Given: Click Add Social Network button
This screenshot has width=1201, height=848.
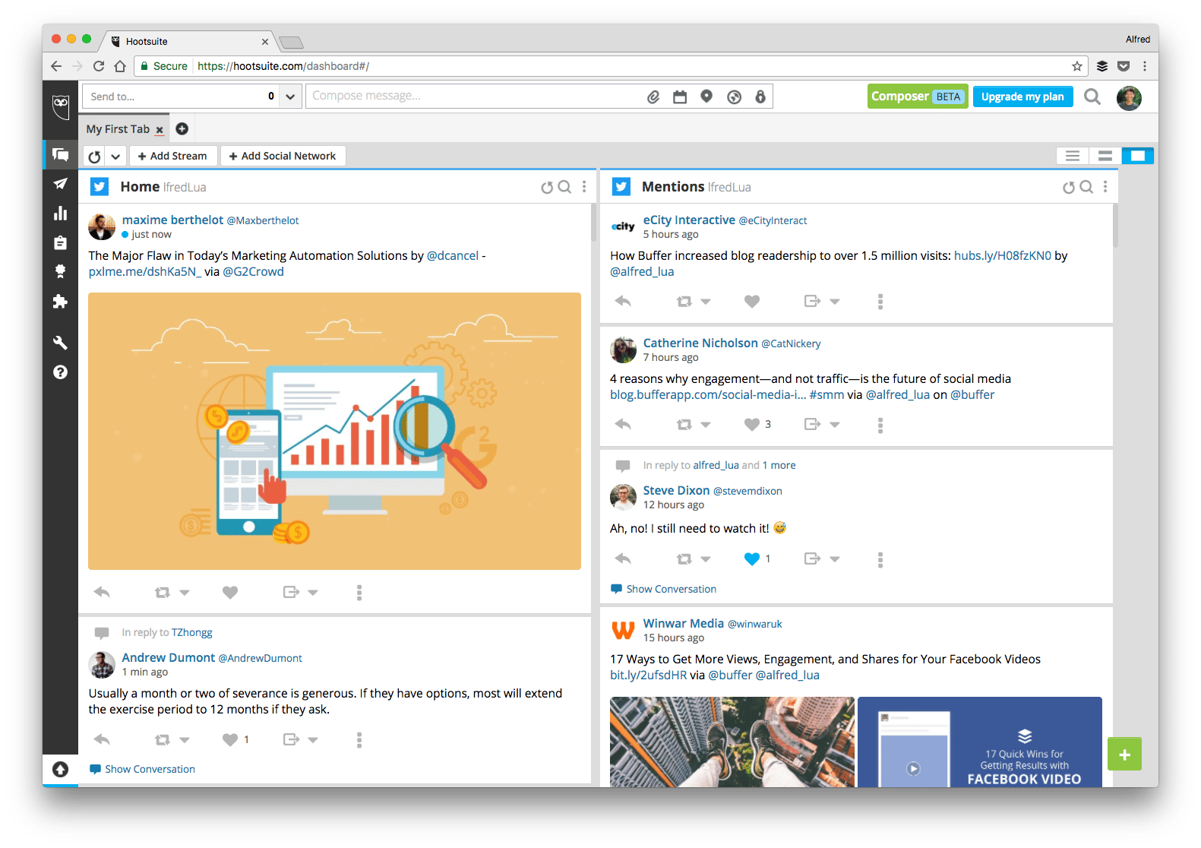Looking at the screenshot, I should 283,156.
